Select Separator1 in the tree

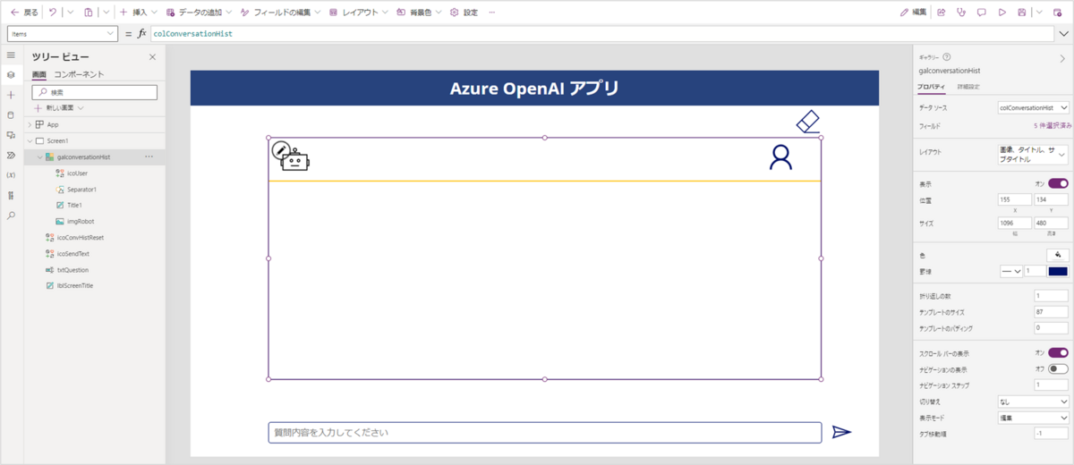tap(81, 190)
